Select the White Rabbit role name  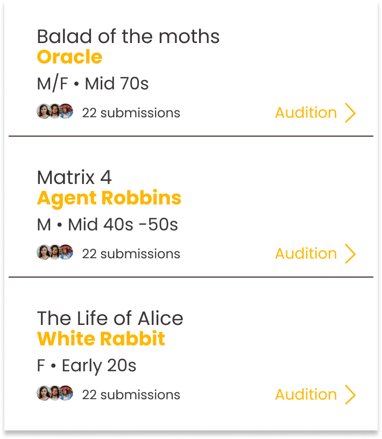pyautogui.click(x=101, y=339)
